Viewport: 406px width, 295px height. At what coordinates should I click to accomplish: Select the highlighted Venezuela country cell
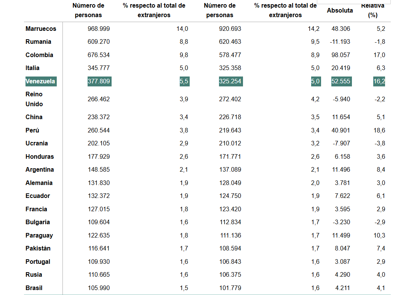(x=40, y=81)
